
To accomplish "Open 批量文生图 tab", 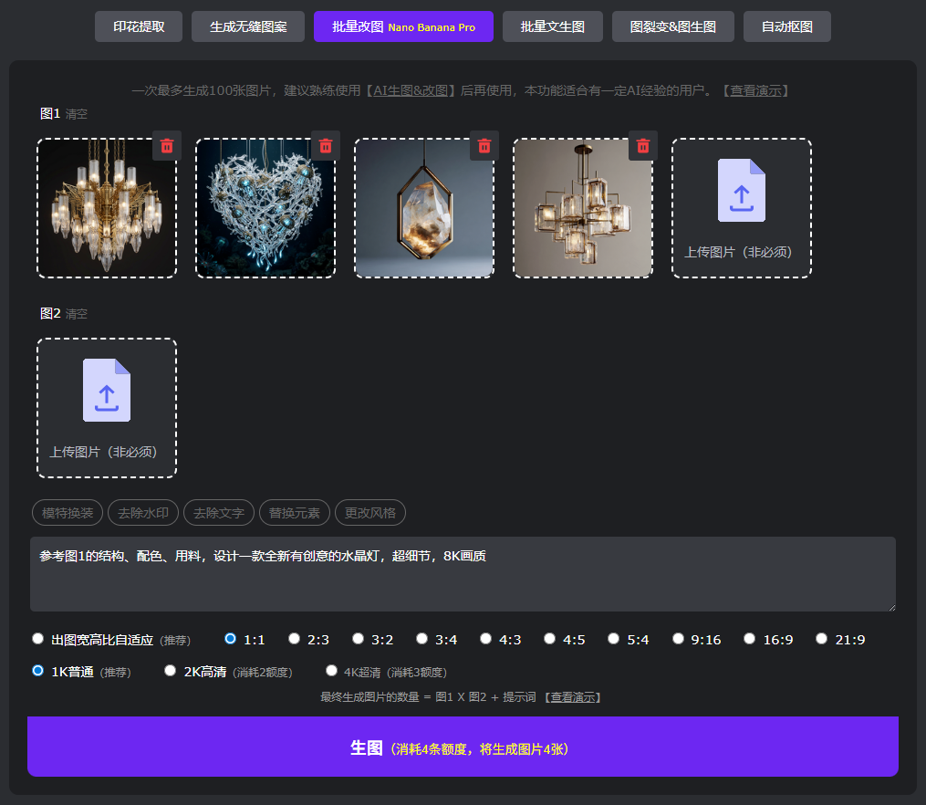I will (x=552, y=27).
